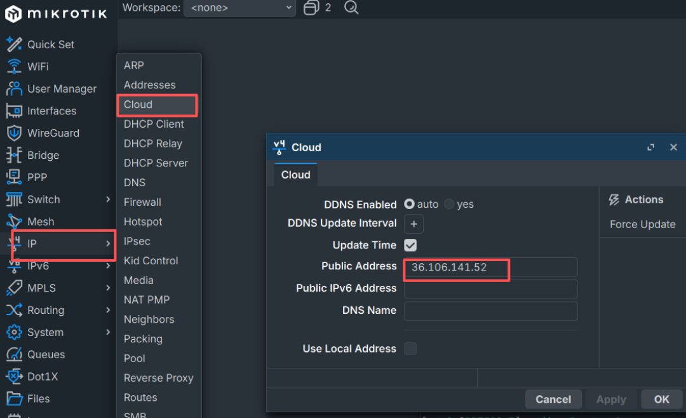Screen dimensions: 686x418
Task: Click the Apply button
Action: point(611,400)
